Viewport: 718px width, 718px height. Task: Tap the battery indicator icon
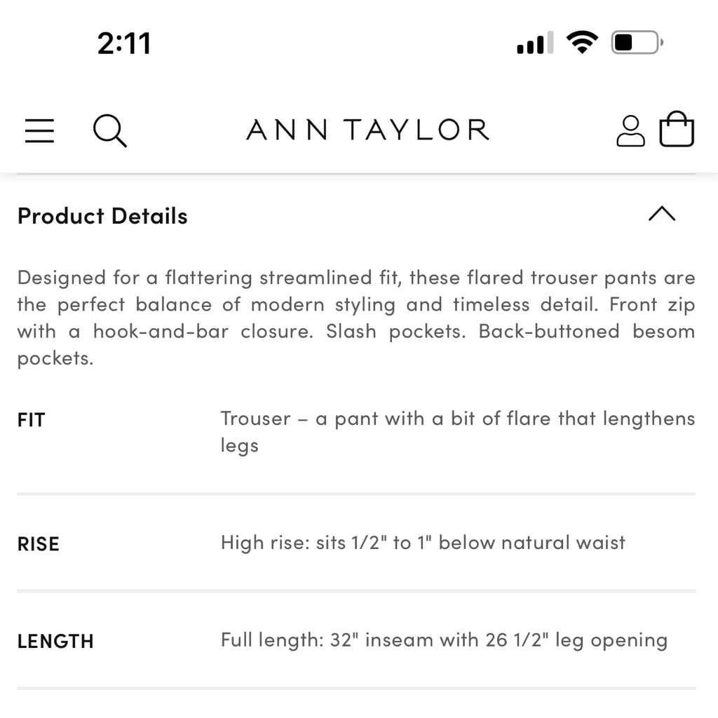point(635,41)
